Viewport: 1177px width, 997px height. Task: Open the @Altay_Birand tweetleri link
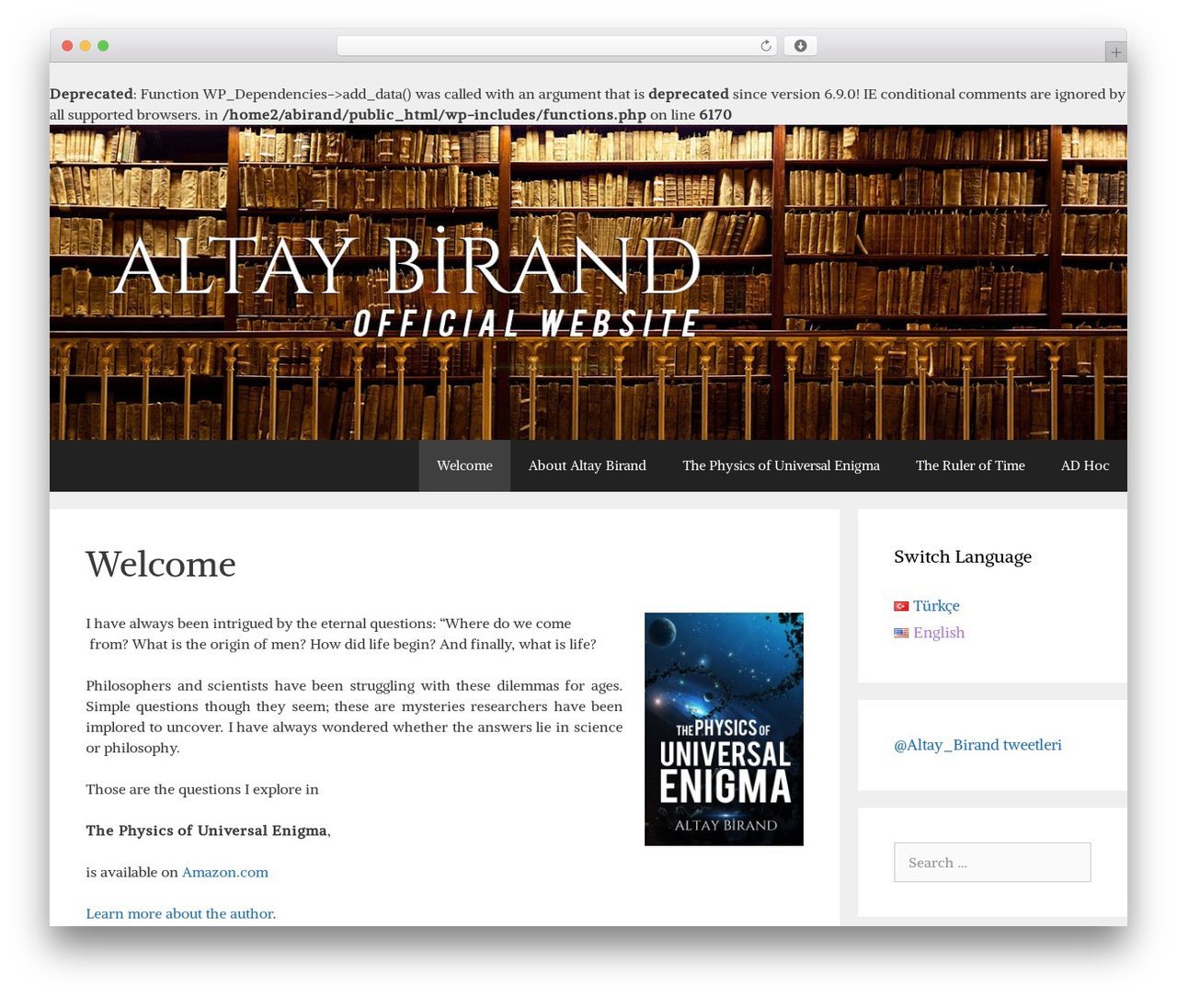(x=977, y=745)
